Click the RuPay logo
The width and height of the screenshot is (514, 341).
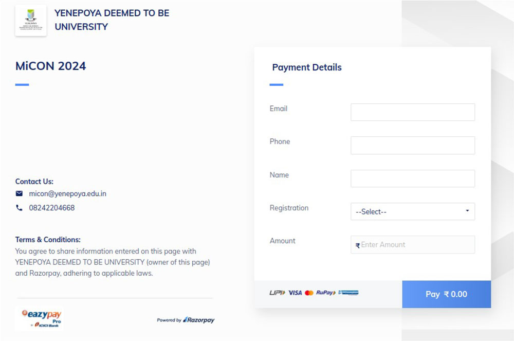click(325, 293)
